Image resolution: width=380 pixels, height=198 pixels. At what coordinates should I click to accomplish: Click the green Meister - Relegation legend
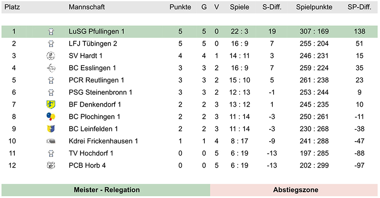pos(106,190)
